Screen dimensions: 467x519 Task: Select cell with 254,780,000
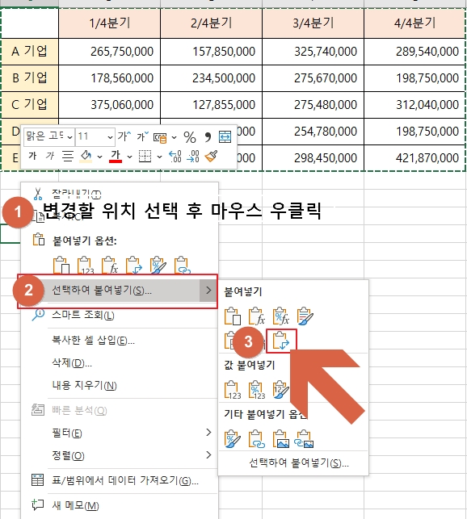coord(313,132)
